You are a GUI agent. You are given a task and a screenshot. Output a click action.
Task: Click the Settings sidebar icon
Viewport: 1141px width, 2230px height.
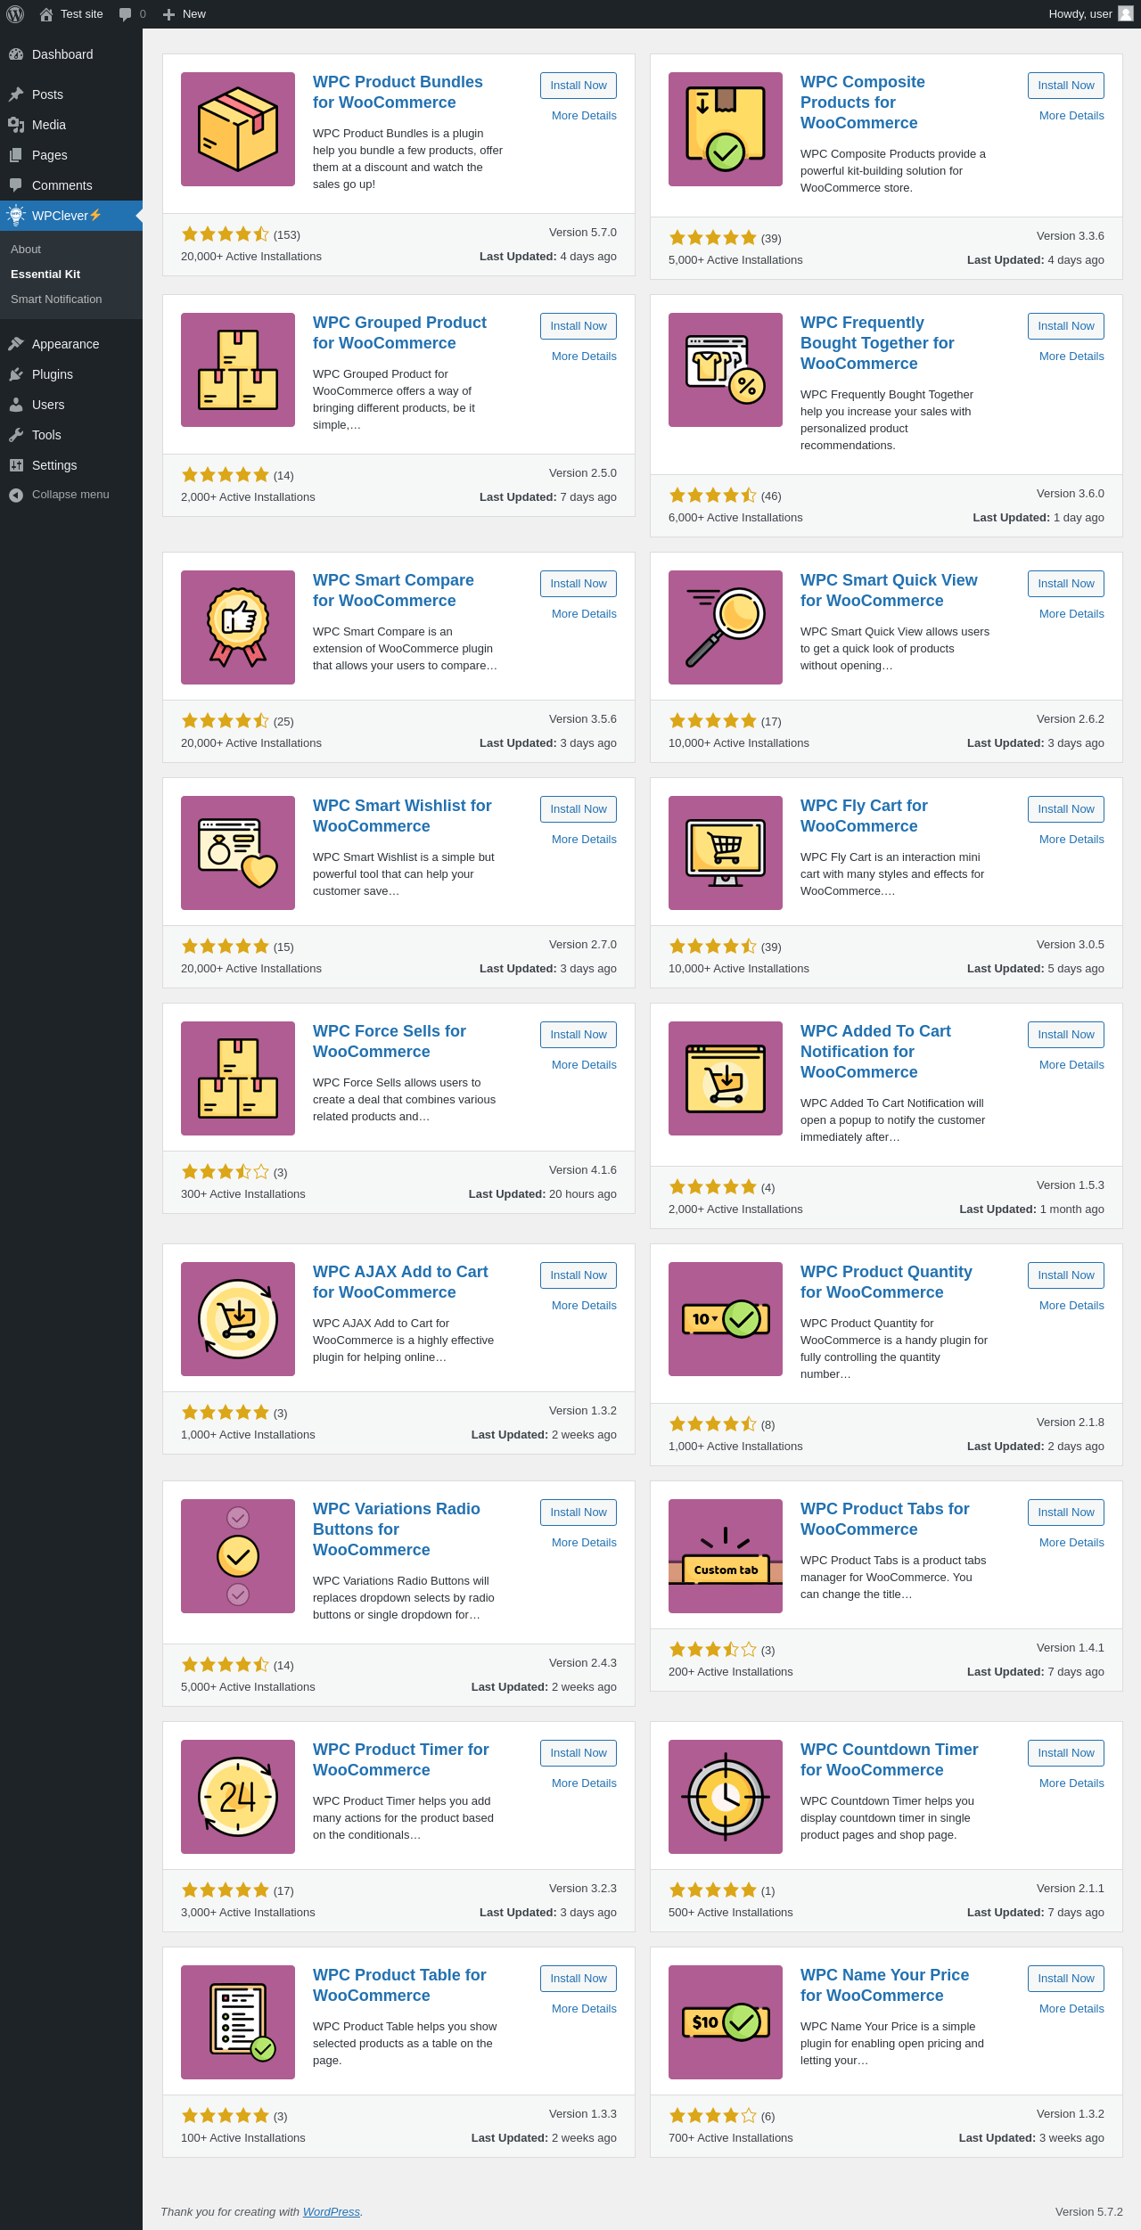16,465
